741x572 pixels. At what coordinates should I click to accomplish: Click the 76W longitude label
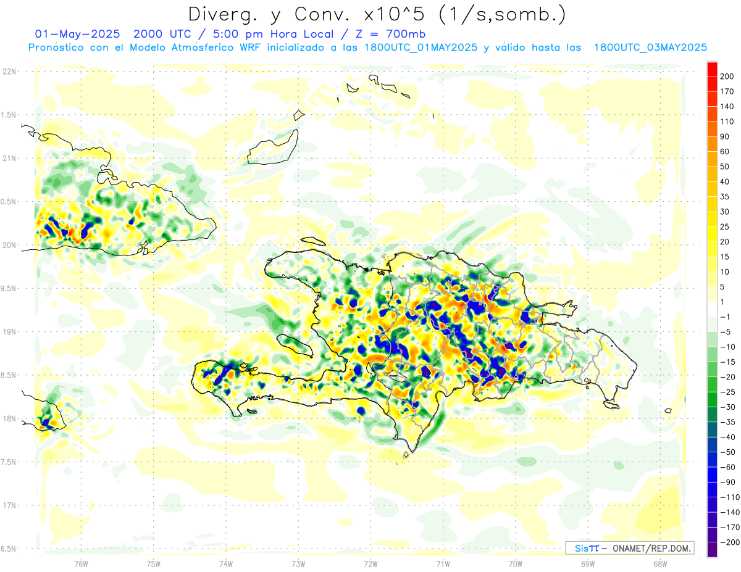coord(81,564)
